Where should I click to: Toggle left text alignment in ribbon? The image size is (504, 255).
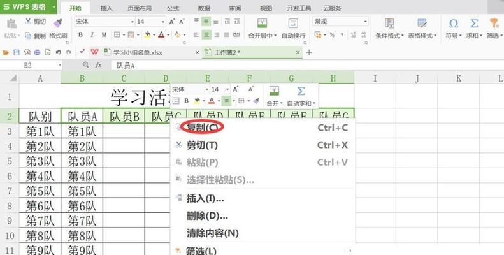click(196, 34)
